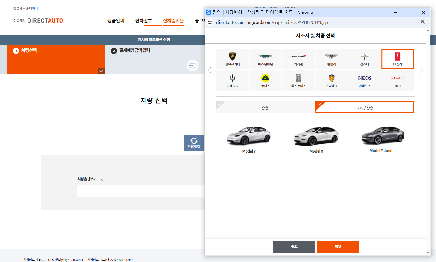436x262 pixels.
Task: Click the 캐시백 프로모션 신청 banner
Action: [x=154, y=40]
